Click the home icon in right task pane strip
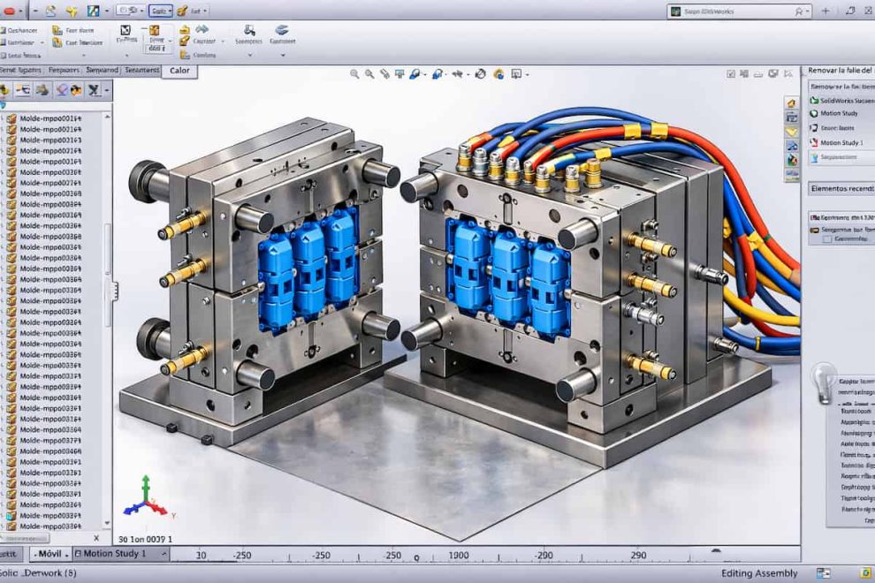Viewport: 875px width, 583px height. coord(791,102)
